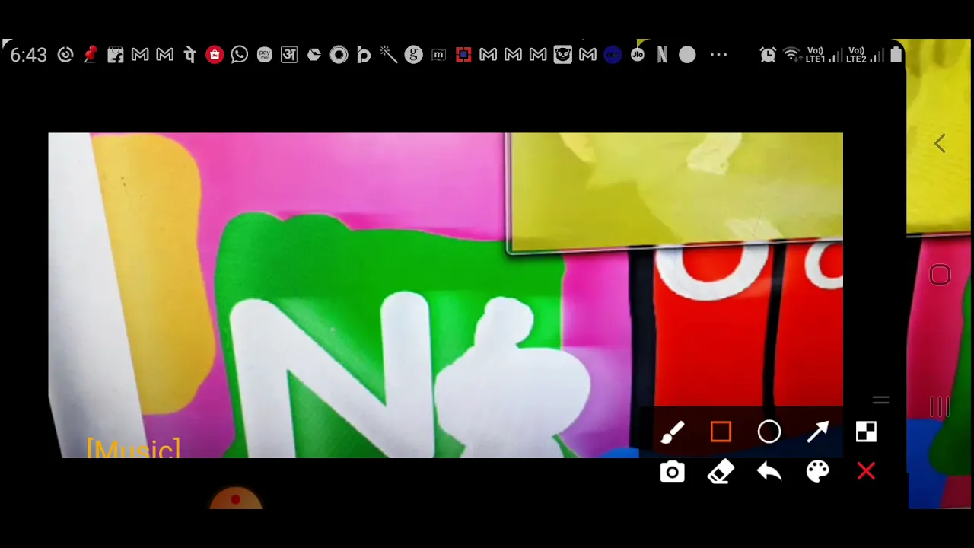Select the arrow drawing tool
The width and height of the screenshot is (974, 548).
[818, 432]
